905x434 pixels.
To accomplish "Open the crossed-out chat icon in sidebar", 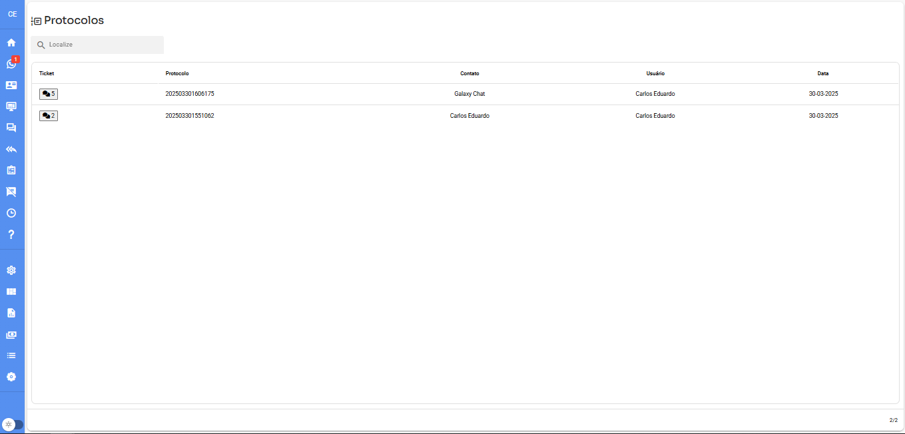I will (x=11, y=192).
